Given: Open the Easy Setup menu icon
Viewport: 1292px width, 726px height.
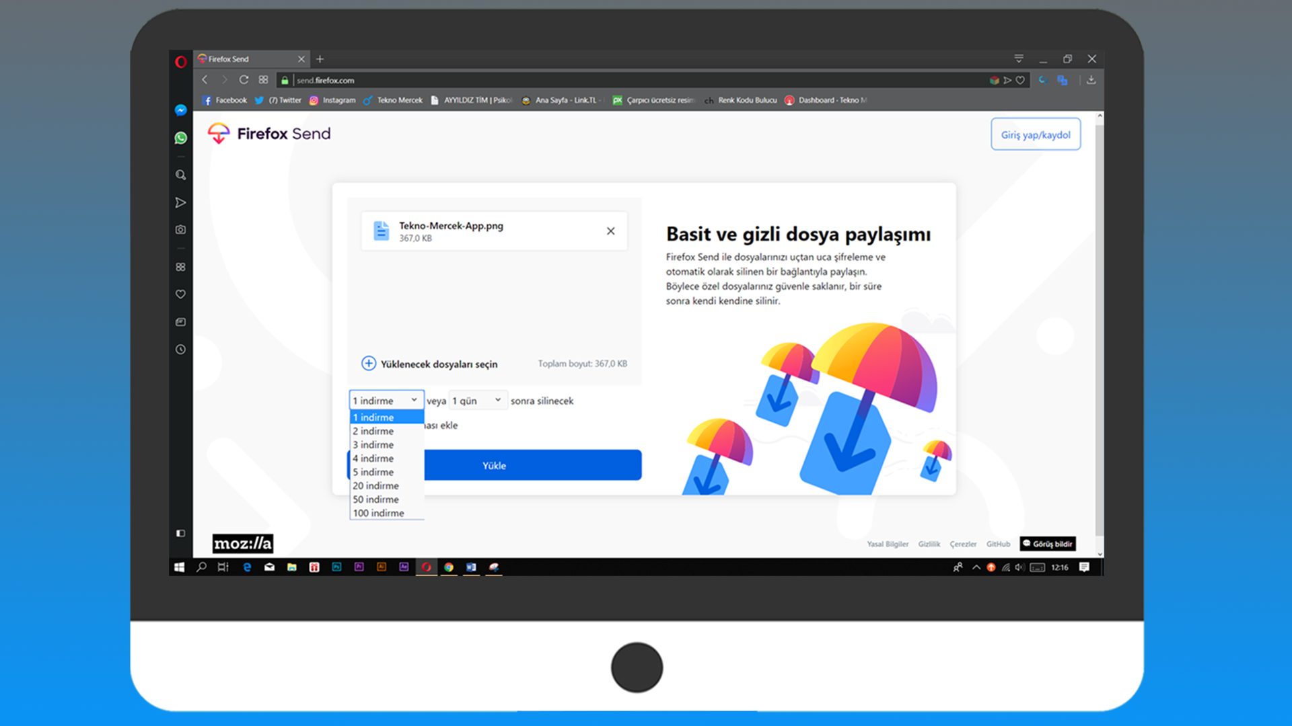Looking at the screenshot, I should coord(1019,58).
